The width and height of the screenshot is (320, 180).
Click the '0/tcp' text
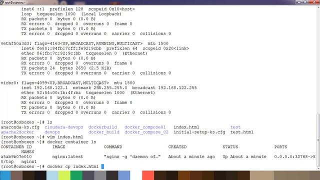pos(7,161)
